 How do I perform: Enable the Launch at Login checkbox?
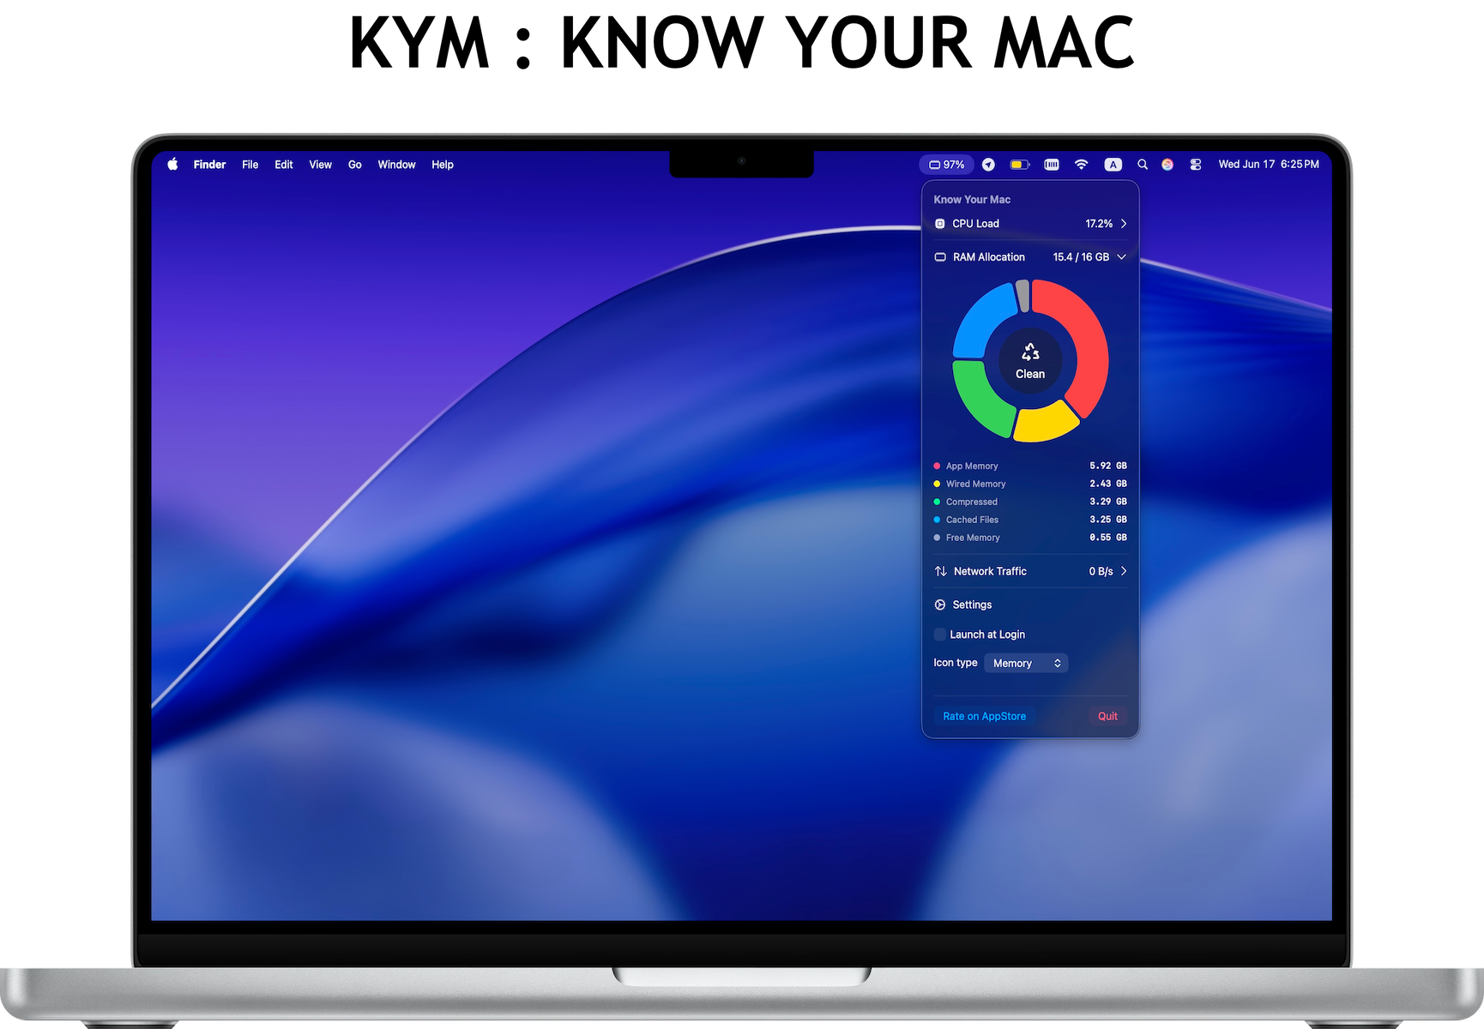(x=940, y=635)
